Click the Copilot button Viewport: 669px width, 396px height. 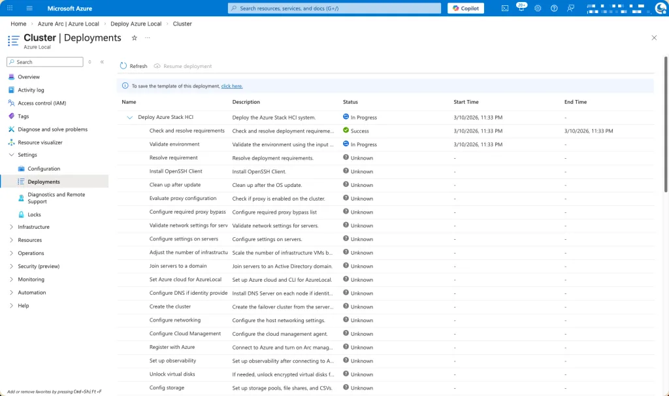point(466,8)
